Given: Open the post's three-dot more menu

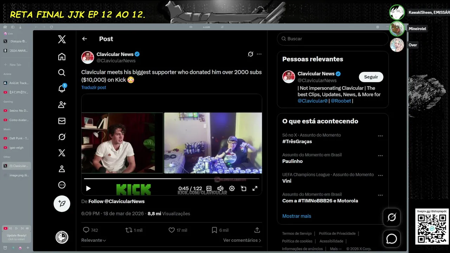Looking at the screenshot, I should 259,54.
